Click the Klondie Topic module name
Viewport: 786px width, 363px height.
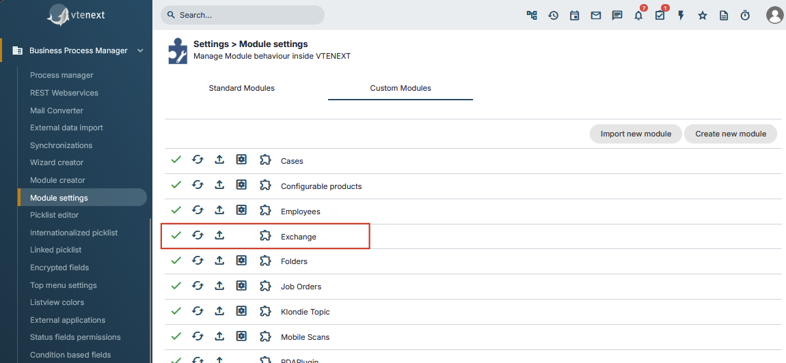tap(306, 311)
